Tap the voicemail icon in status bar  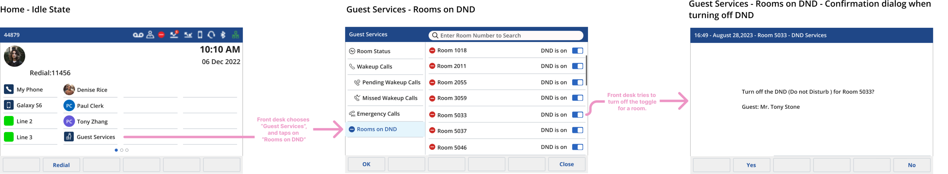(138, 35)
